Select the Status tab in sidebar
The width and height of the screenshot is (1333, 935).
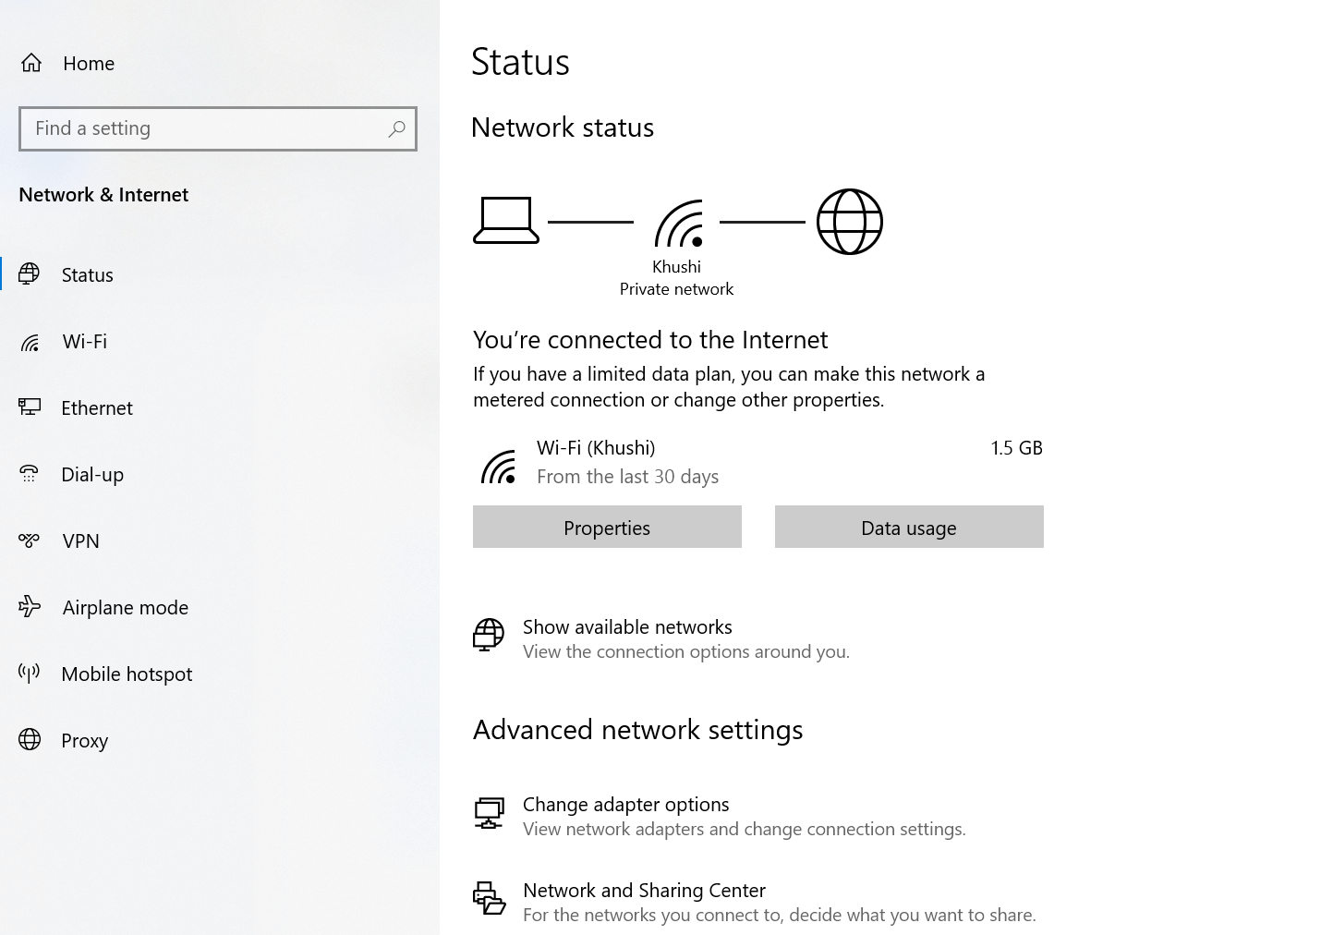click(x=87, y=274)
